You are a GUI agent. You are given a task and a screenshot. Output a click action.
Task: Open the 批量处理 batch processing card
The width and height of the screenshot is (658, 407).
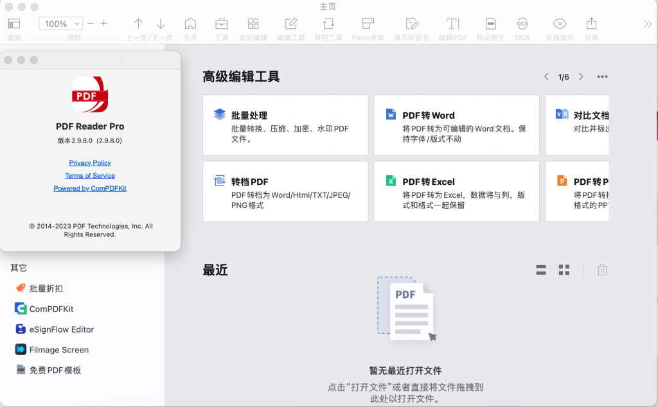(x=285, y=125)
